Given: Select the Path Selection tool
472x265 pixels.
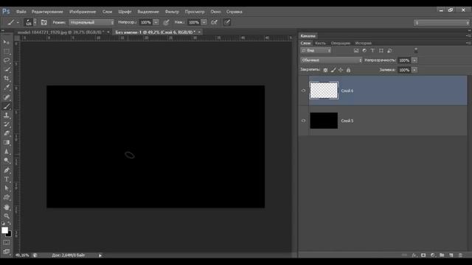Looking at the screenshot, I should click(x=7, y=188).
